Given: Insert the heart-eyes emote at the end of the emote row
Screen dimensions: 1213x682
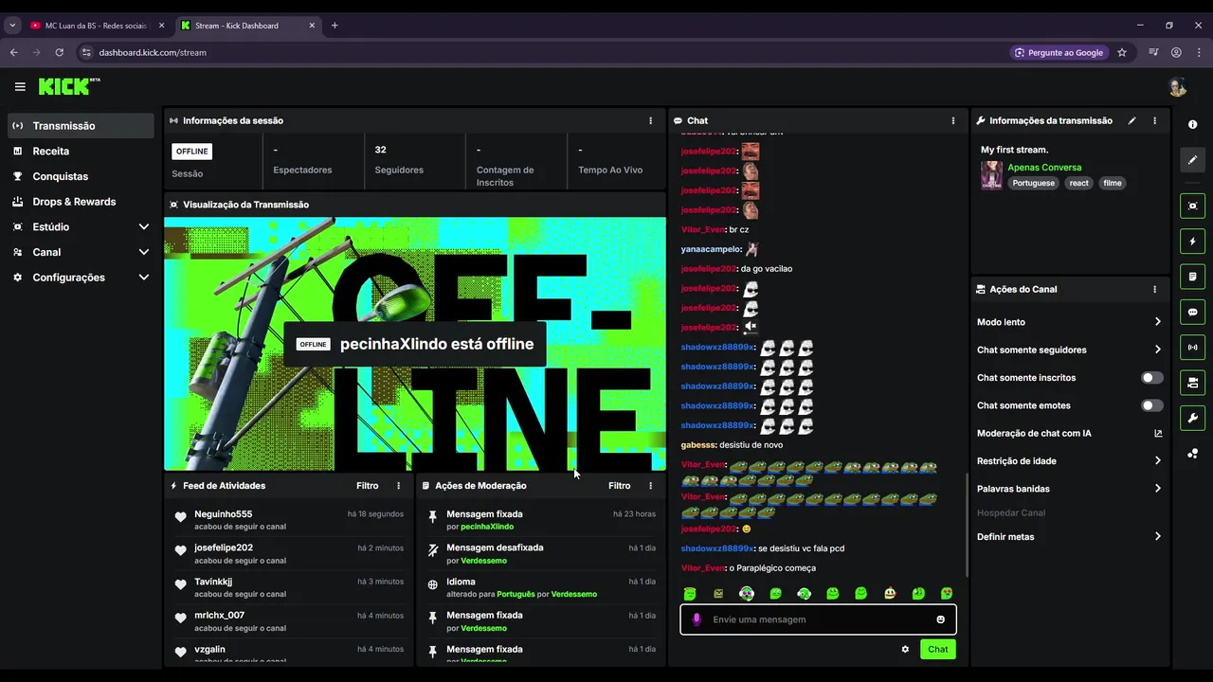Looking at the screenshot, I should click(x=947, y=594).
